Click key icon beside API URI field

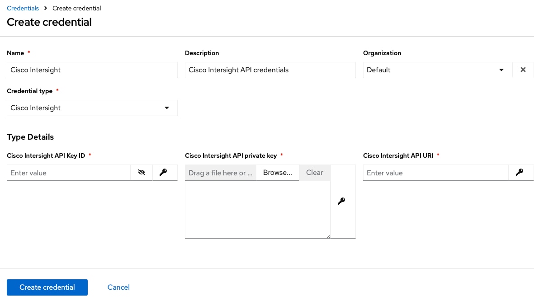pyautogui.click(x=520, y=173)
